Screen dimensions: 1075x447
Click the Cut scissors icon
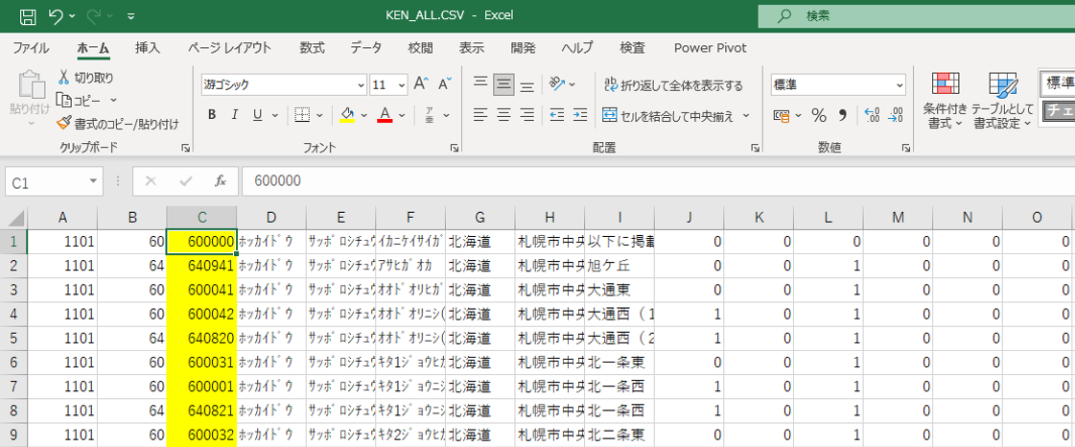[x=64, y=78]
